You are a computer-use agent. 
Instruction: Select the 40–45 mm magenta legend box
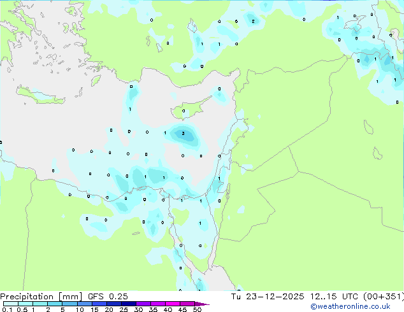click(x=173, y=304)
